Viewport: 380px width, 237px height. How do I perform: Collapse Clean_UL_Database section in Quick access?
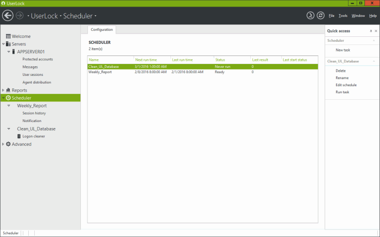373,61
